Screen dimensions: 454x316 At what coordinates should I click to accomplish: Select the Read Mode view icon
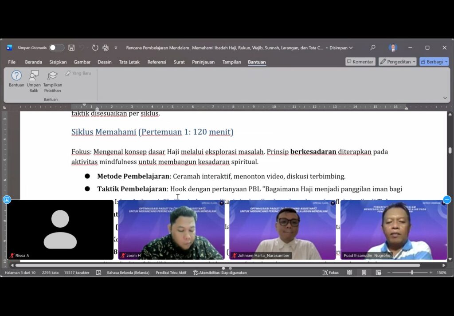(x=350, y=273)
